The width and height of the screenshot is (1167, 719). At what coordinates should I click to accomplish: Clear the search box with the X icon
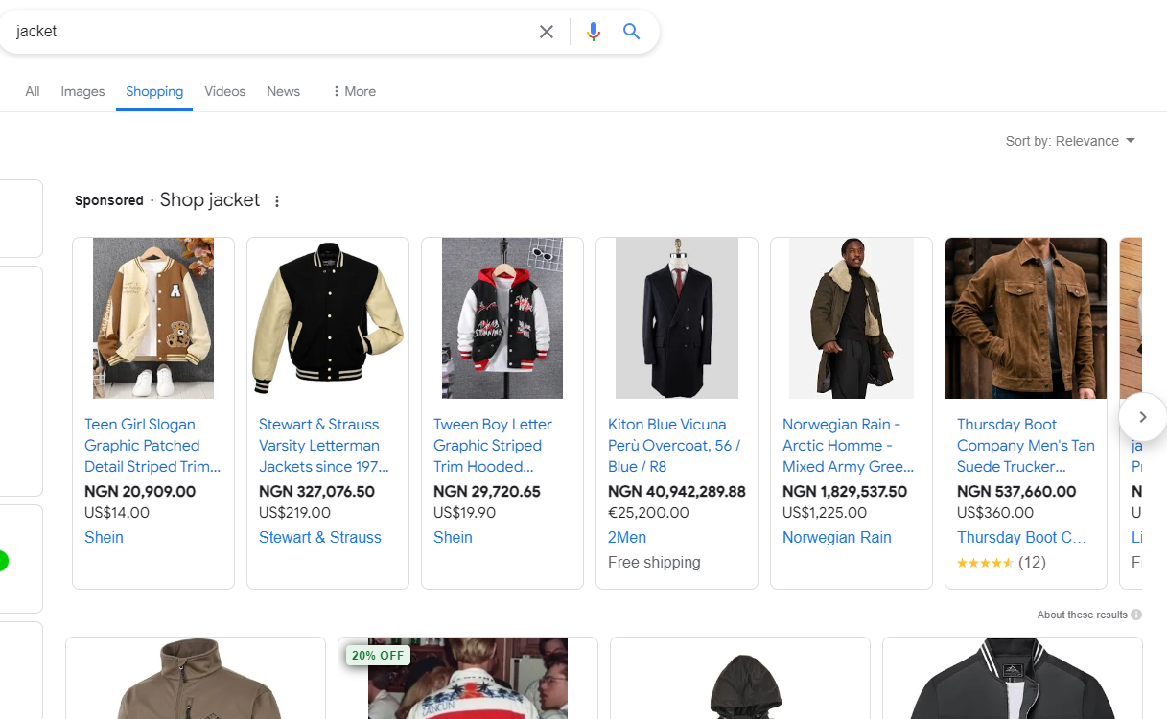[547, 32]
